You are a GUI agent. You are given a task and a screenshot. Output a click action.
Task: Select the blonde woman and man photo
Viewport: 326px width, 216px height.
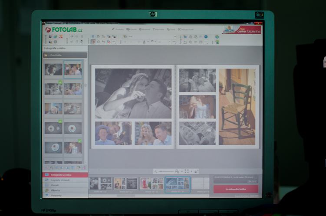coord(153,133)
